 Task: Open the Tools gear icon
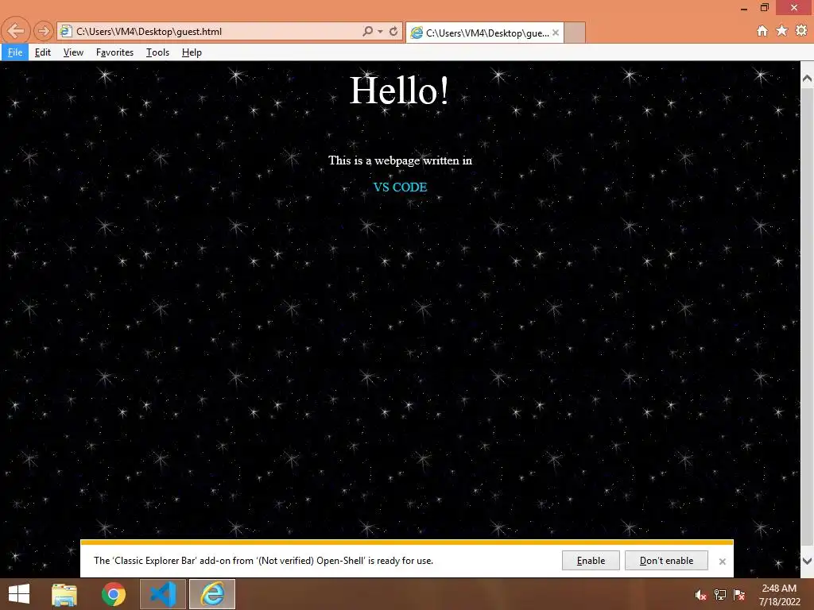pyautogui.click(x=801, y=31)
